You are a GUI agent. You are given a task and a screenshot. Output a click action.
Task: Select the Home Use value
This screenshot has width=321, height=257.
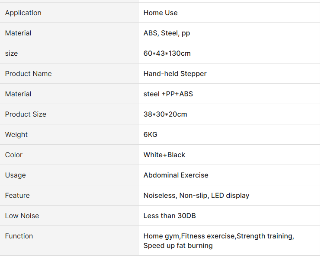(x=160, y=13)
